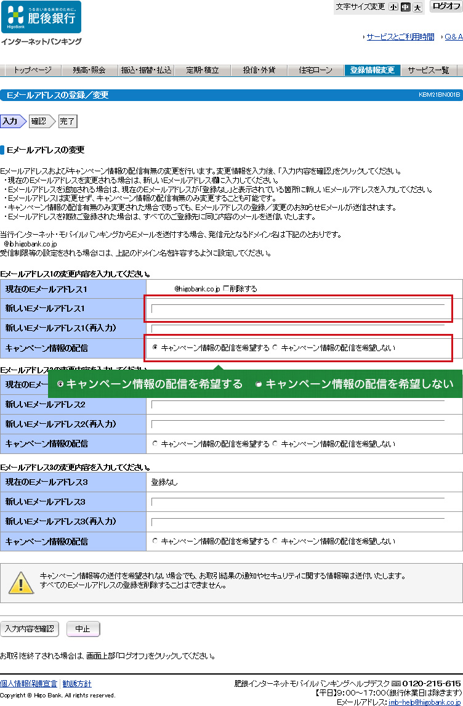
Task: Click the Higo Bank logo
Action: [x=41, y=17]
